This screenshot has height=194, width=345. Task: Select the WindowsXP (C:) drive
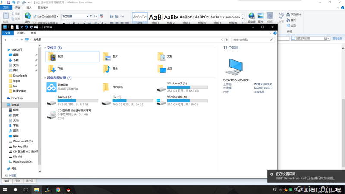182,87
